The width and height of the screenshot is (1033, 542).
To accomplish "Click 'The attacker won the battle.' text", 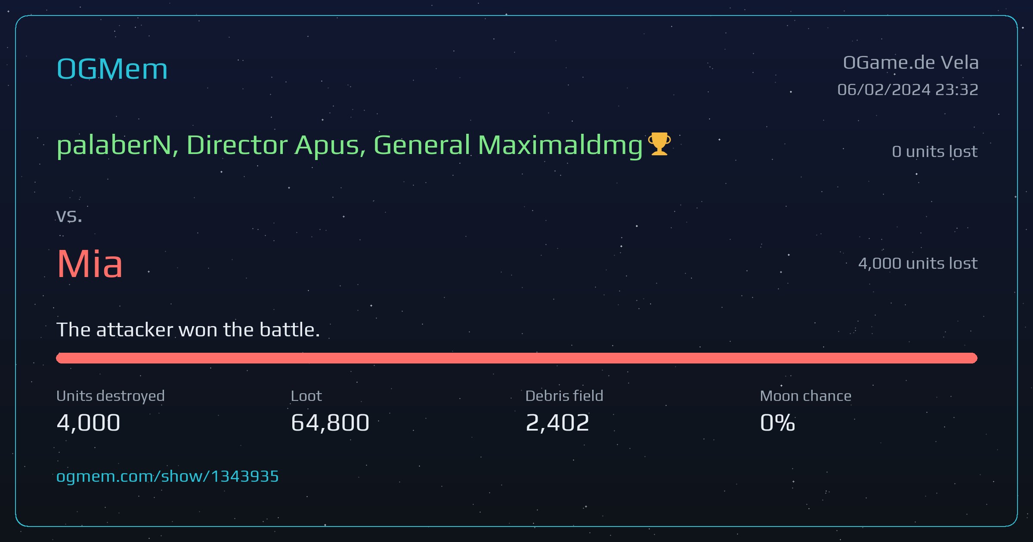I will 188,330.
